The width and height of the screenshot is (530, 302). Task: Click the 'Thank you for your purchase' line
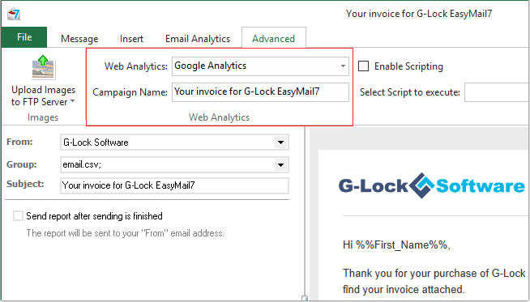coord(434,273)
